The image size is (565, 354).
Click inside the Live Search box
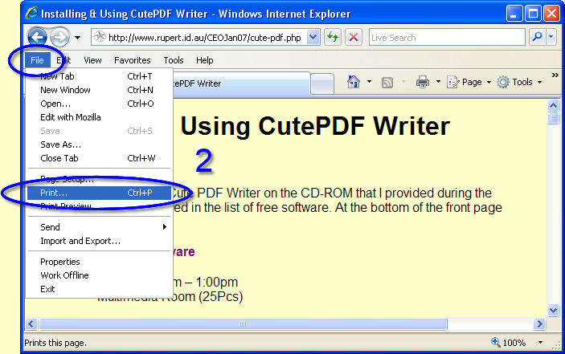447,38
